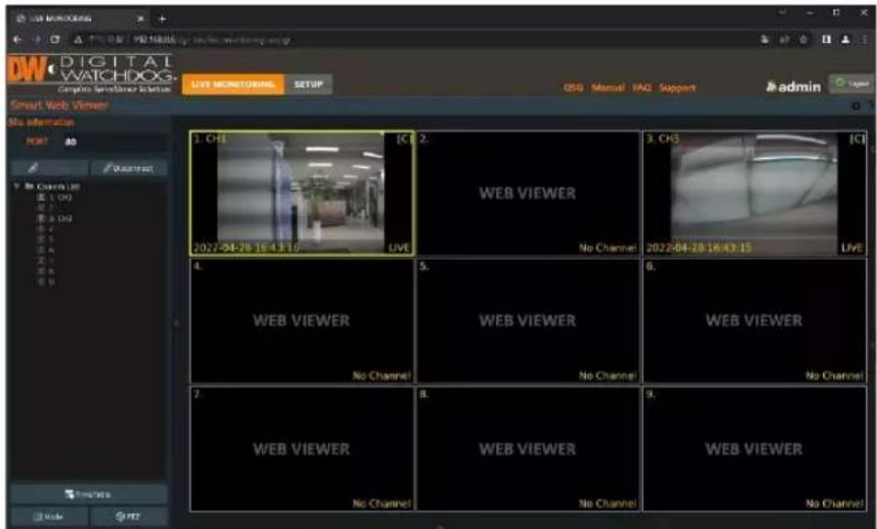This screenshot has width=877, height=529.
Task: Select camera 6 in the tree
Action: coord(47,251)
